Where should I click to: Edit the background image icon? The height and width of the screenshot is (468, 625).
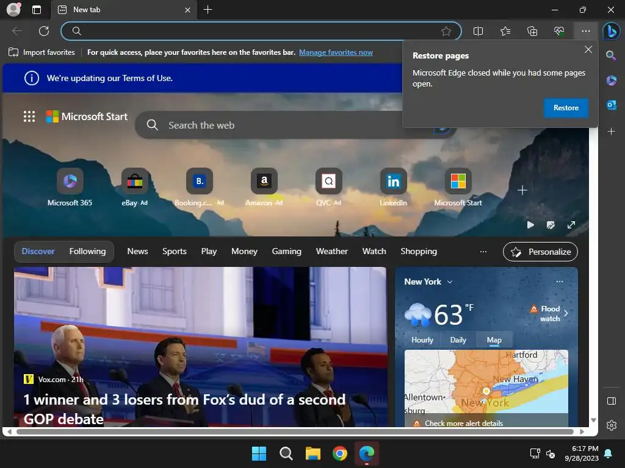point(551,225)
